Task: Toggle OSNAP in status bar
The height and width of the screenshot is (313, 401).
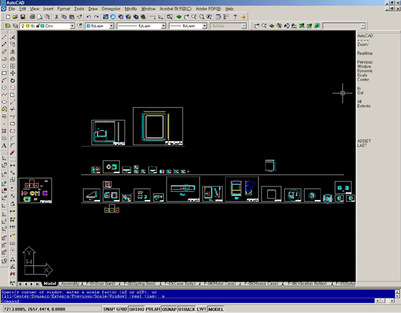Action: click(x=169, y=309)
